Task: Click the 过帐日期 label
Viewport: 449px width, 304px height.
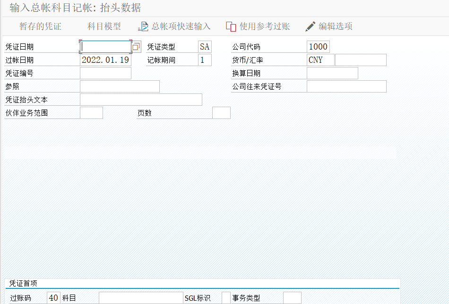Action: (19, 60)
